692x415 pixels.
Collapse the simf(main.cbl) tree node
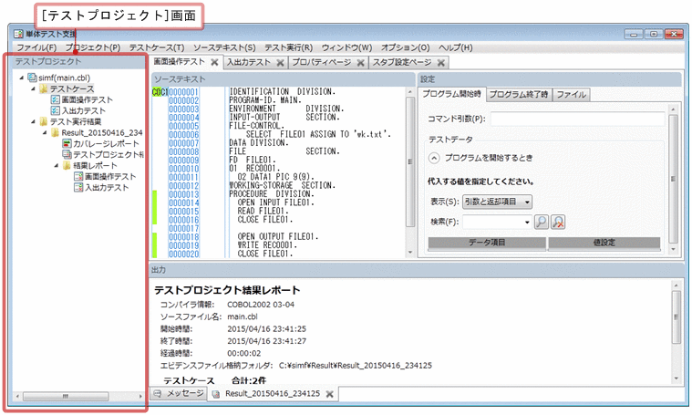point(22,78)
